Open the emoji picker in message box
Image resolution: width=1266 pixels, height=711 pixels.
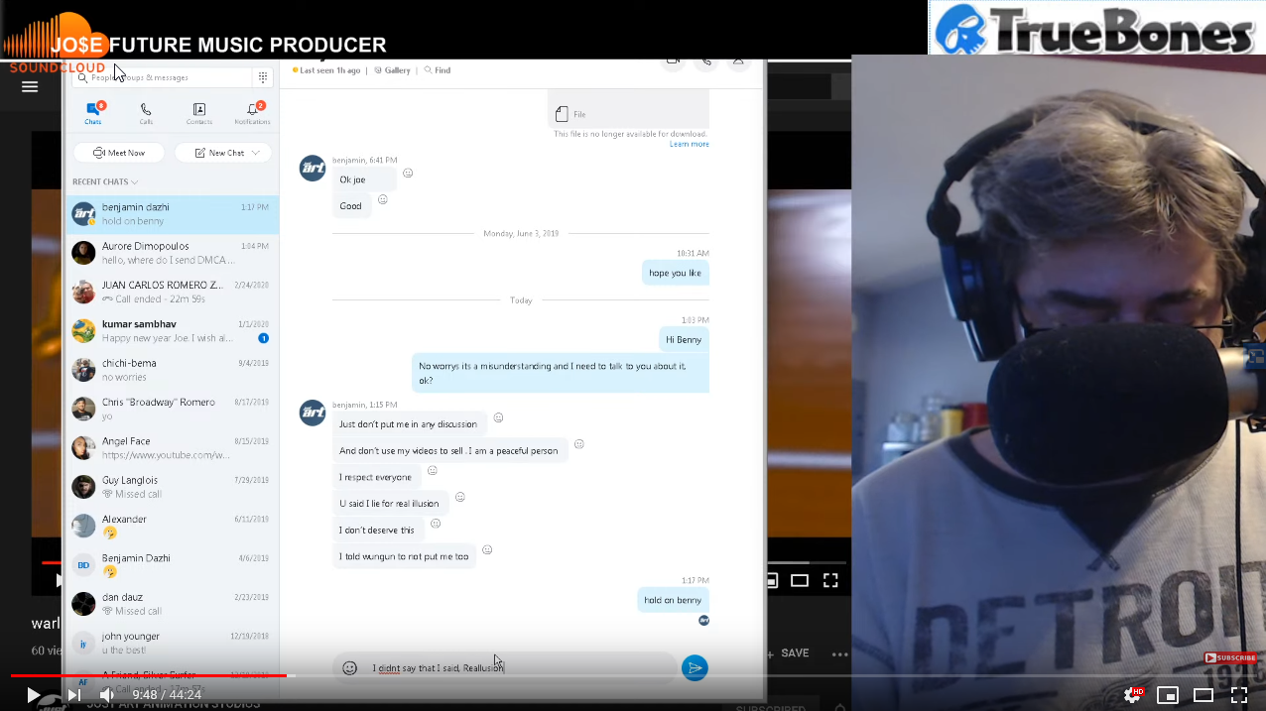pos(349,667)
